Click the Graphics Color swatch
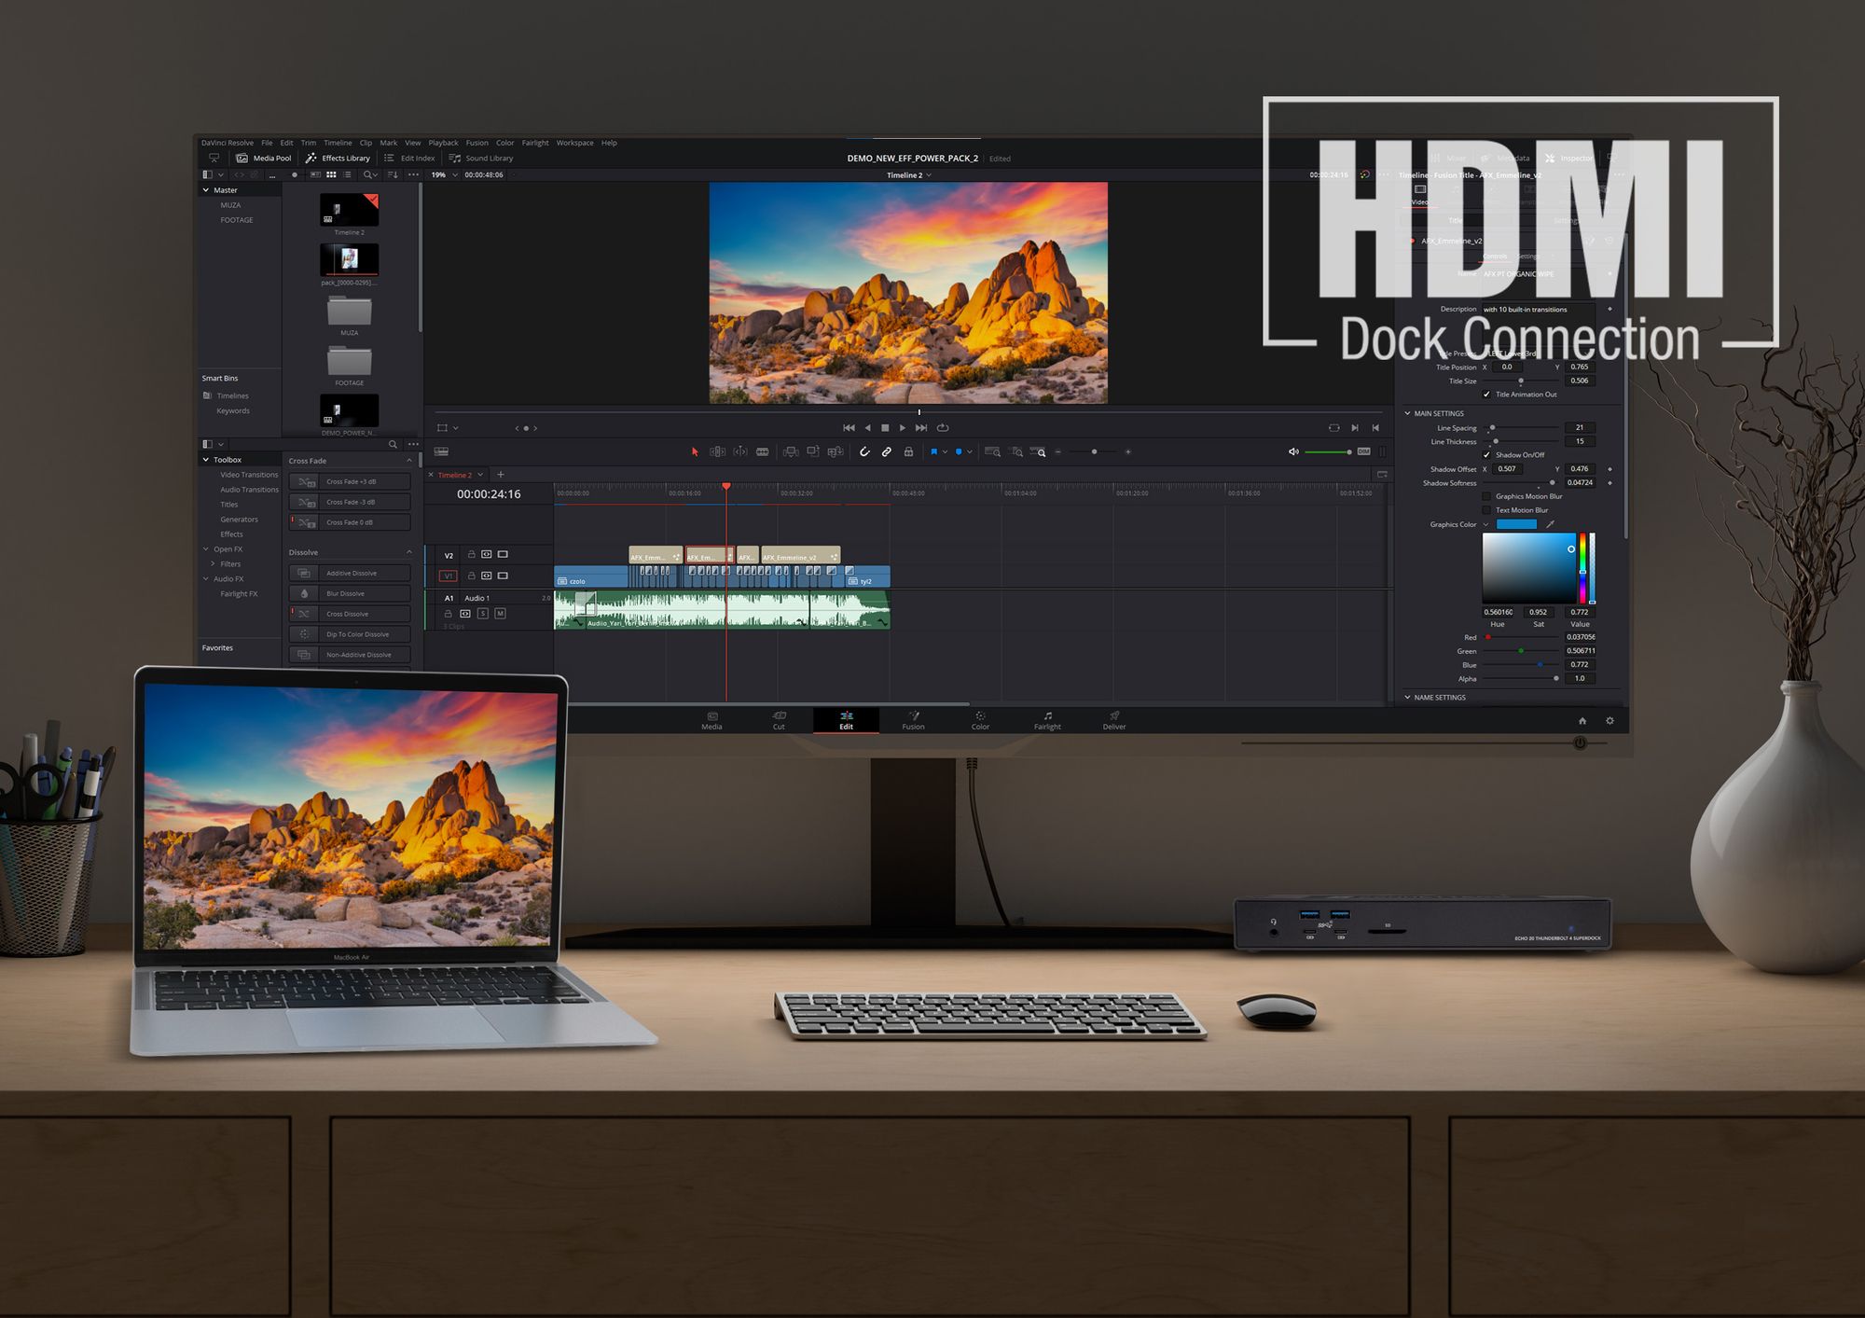1865x1318 pixels. (1518, 524)
